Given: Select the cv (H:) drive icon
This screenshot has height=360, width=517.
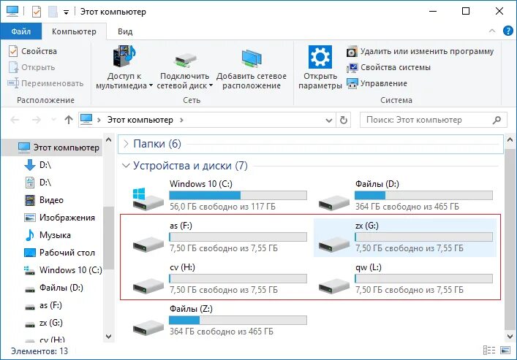Looking at the screenshot, I should pos(148,286).
